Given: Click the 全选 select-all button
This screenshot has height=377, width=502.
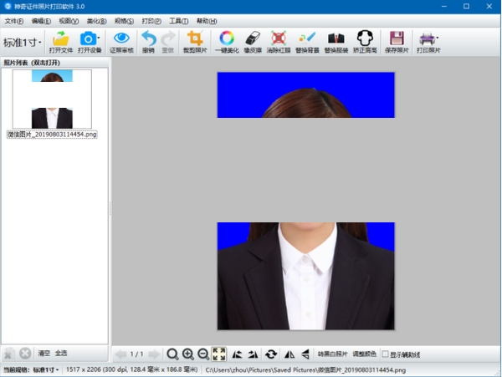Looking at the screenshot, I should pyautogui.click(x=61, y=354).
